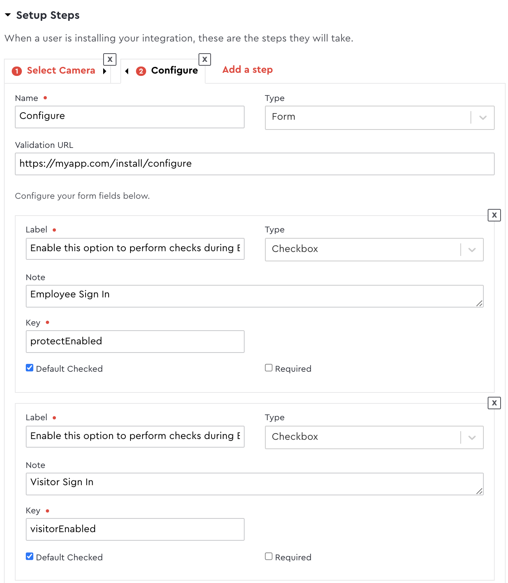Switch to the Select Camera step tab
508x583 pixels.
click(x=61, y=71)
